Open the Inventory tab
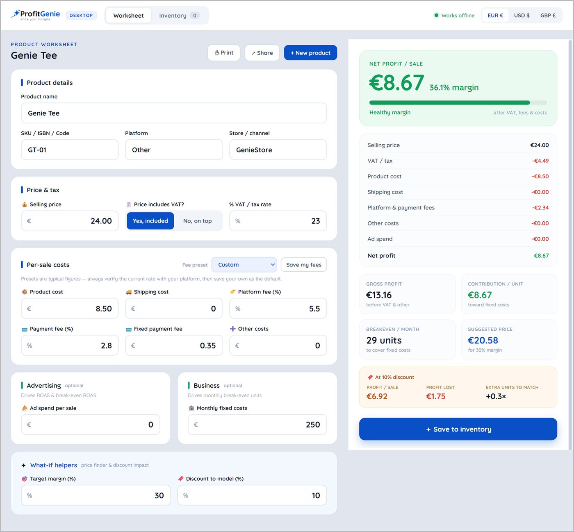 coord(179,16)
